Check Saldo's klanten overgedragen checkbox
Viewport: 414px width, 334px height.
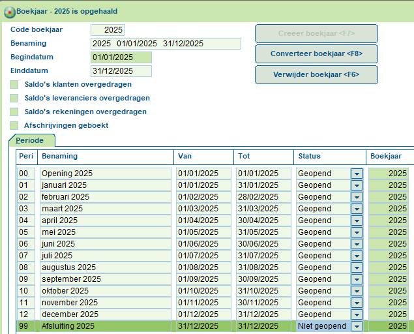14,84
